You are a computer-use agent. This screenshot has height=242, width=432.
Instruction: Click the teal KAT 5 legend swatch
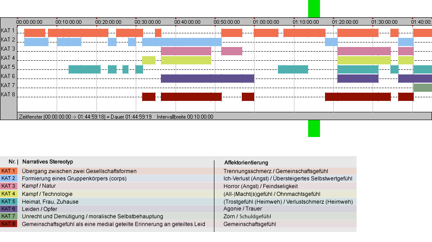(9, 201)
